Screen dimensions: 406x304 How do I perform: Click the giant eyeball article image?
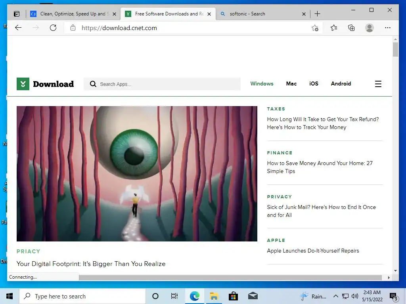(x=137, y=174)
